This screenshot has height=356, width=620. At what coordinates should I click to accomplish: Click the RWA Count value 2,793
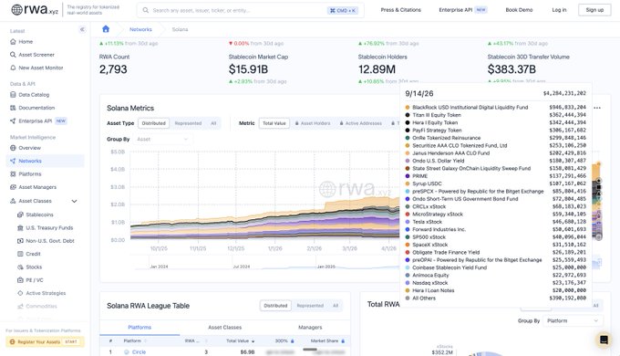[x=113, y=69]
